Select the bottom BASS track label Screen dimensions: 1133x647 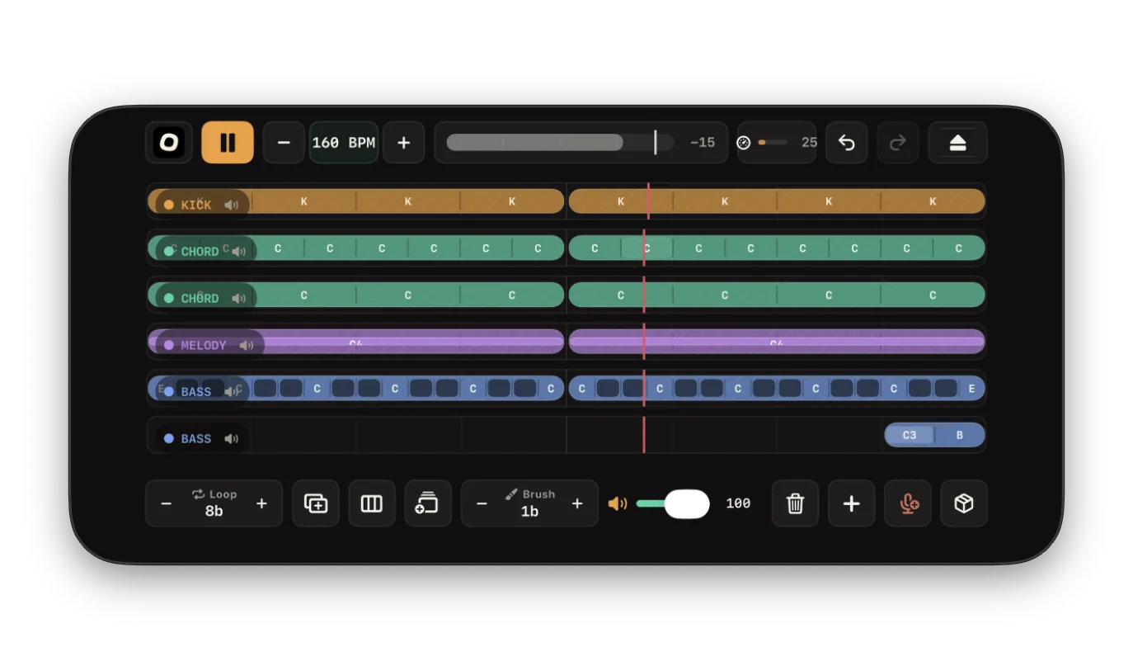point(196,439)
